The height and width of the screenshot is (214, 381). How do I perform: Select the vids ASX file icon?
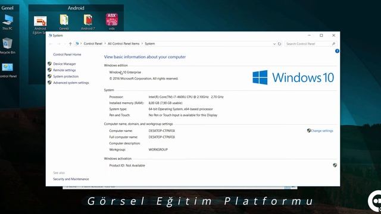pyautogui.click(x=111, y=21)
